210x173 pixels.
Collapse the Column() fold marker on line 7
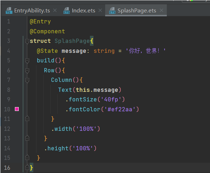pos(27,80)
